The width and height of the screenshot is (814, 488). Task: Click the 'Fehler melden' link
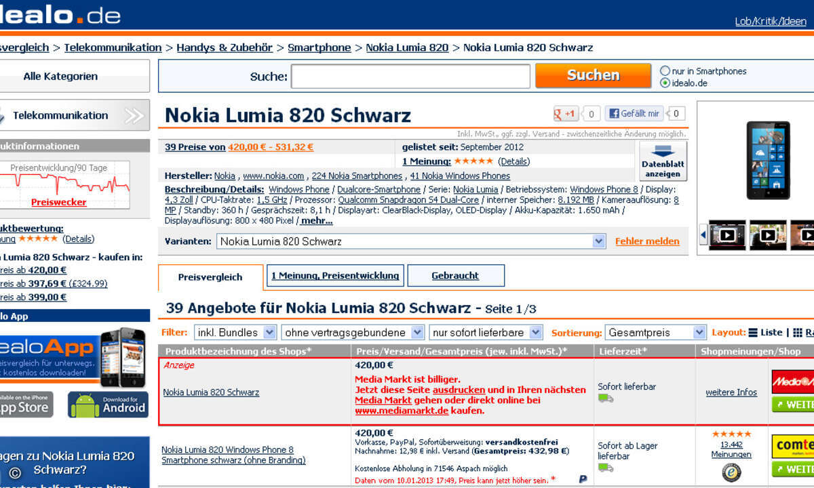pyautogui.click(x=647, y=241)
